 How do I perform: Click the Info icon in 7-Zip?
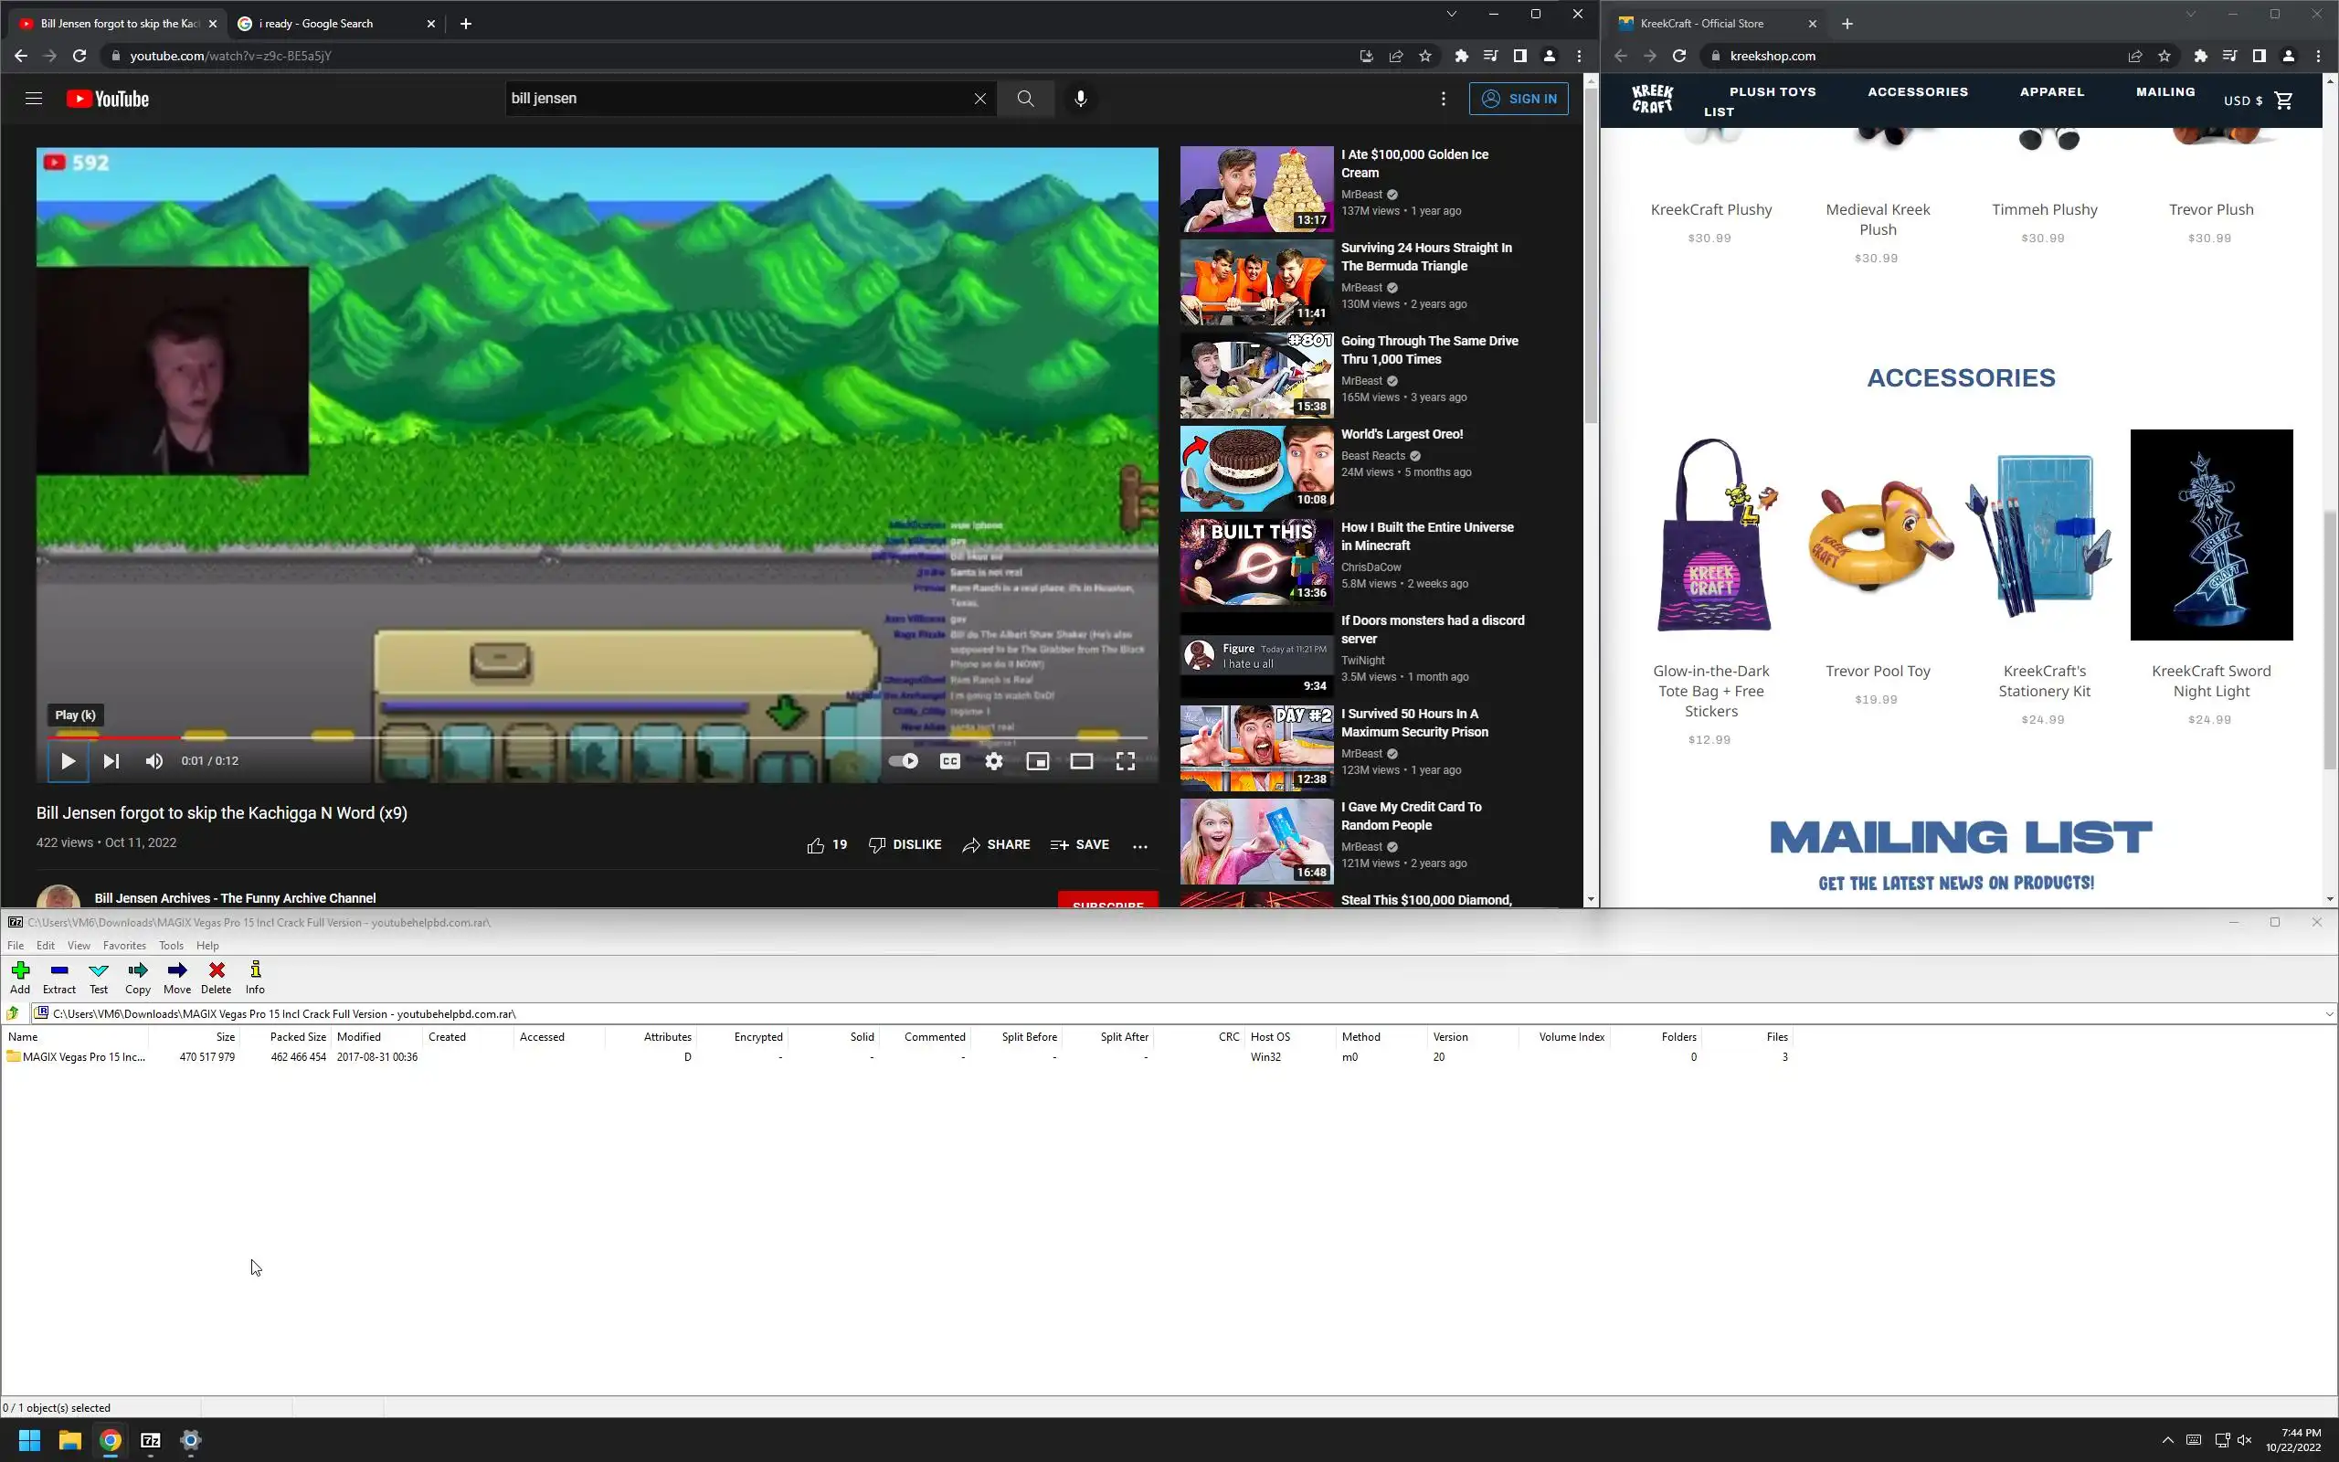coord(255,977)
